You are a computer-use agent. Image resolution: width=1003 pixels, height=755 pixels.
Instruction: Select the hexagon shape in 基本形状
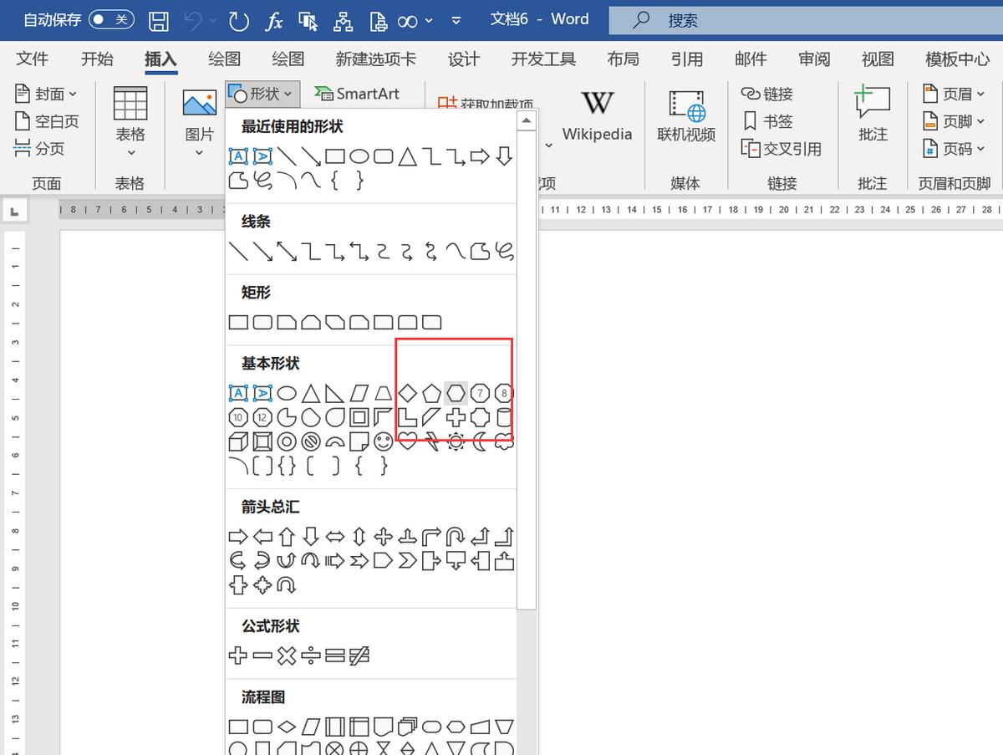tap(456, 393)
